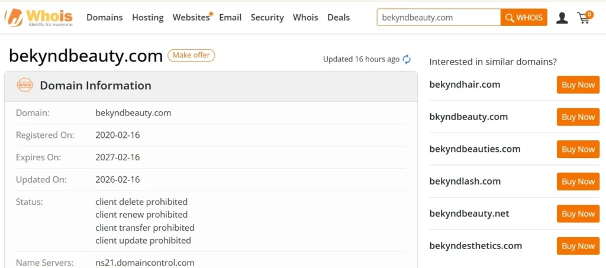Click the bekyndesthetics.com suggestion text
This screenshot has height=268, width=606.
(476, 246)
